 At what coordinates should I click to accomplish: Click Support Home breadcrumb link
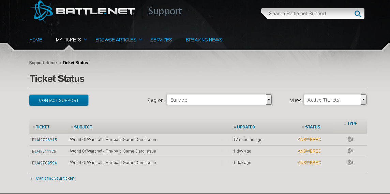(43, 63)
